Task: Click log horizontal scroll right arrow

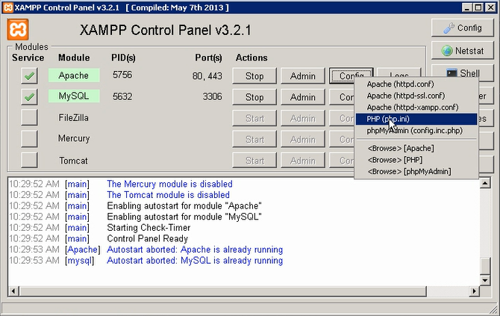Action: (x=474, y=291)
